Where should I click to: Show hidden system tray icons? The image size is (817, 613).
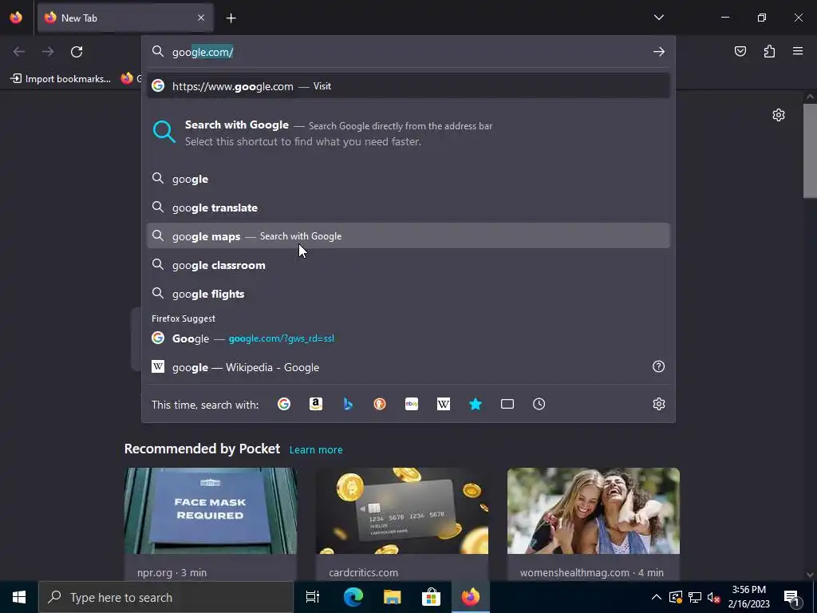pos(657,597)
